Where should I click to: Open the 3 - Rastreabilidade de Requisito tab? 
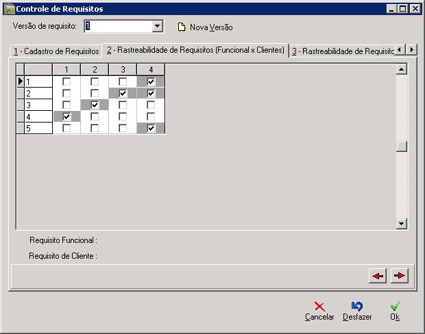coord(342,51)
